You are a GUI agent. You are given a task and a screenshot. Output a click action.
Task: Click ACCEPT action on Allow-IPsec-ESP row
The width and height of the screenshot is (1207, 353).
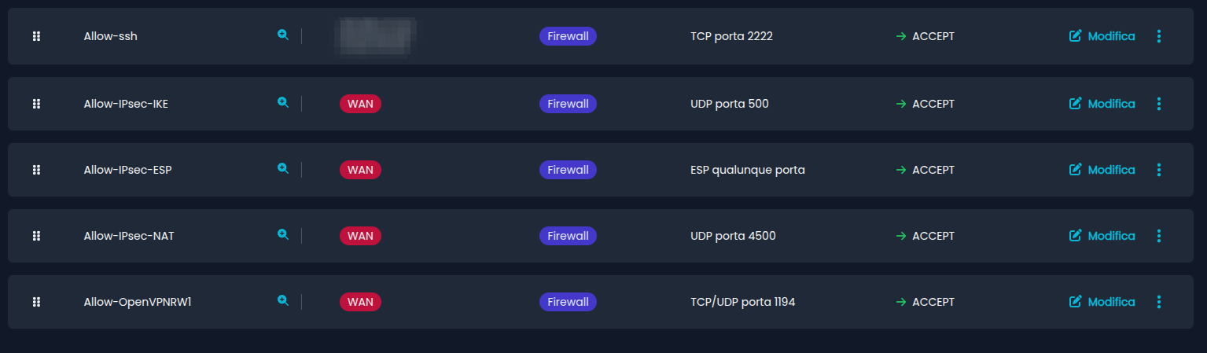click(933, 170)
